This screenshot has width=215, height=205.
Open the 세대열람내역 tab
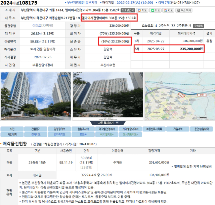130,129
